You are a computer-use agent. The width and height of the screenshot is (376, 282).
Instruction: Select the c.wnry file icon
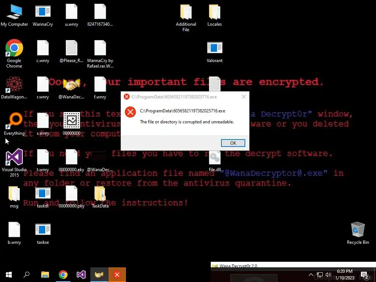(43, 51)
